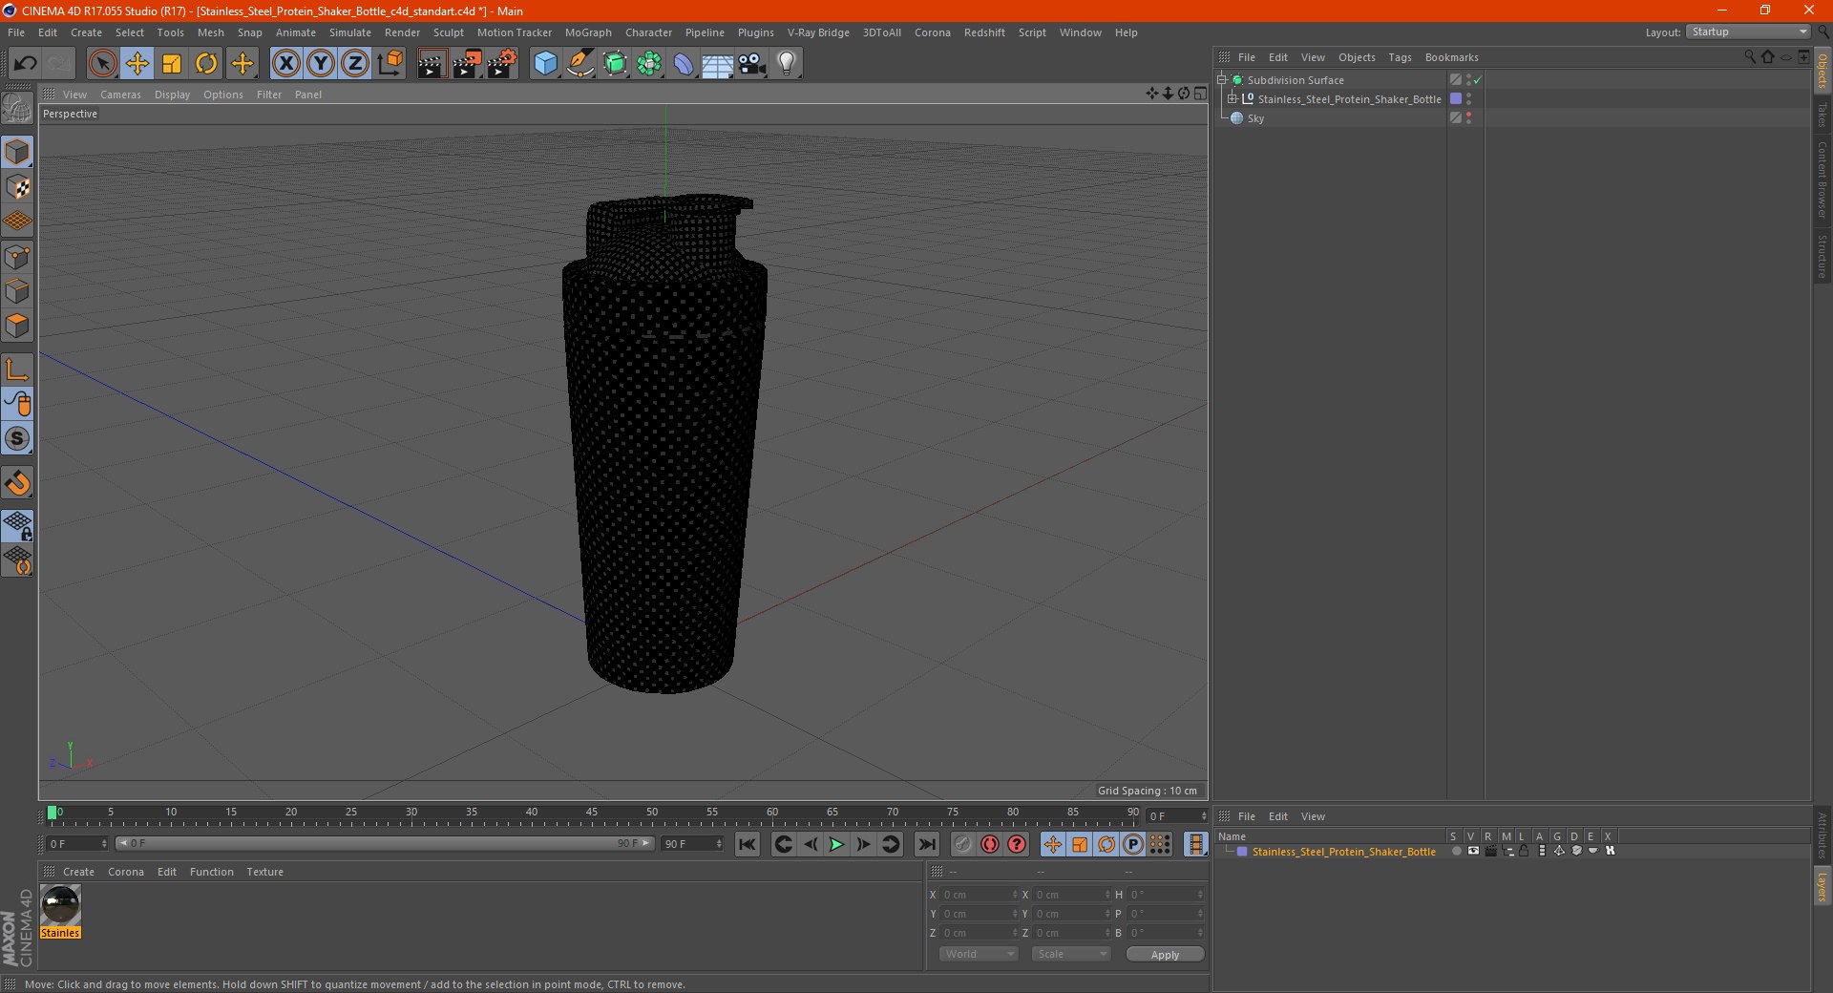Viewport: 1833px width, 993px height.
Task: Go to start of animation
Action: click(x=748, y=844)
